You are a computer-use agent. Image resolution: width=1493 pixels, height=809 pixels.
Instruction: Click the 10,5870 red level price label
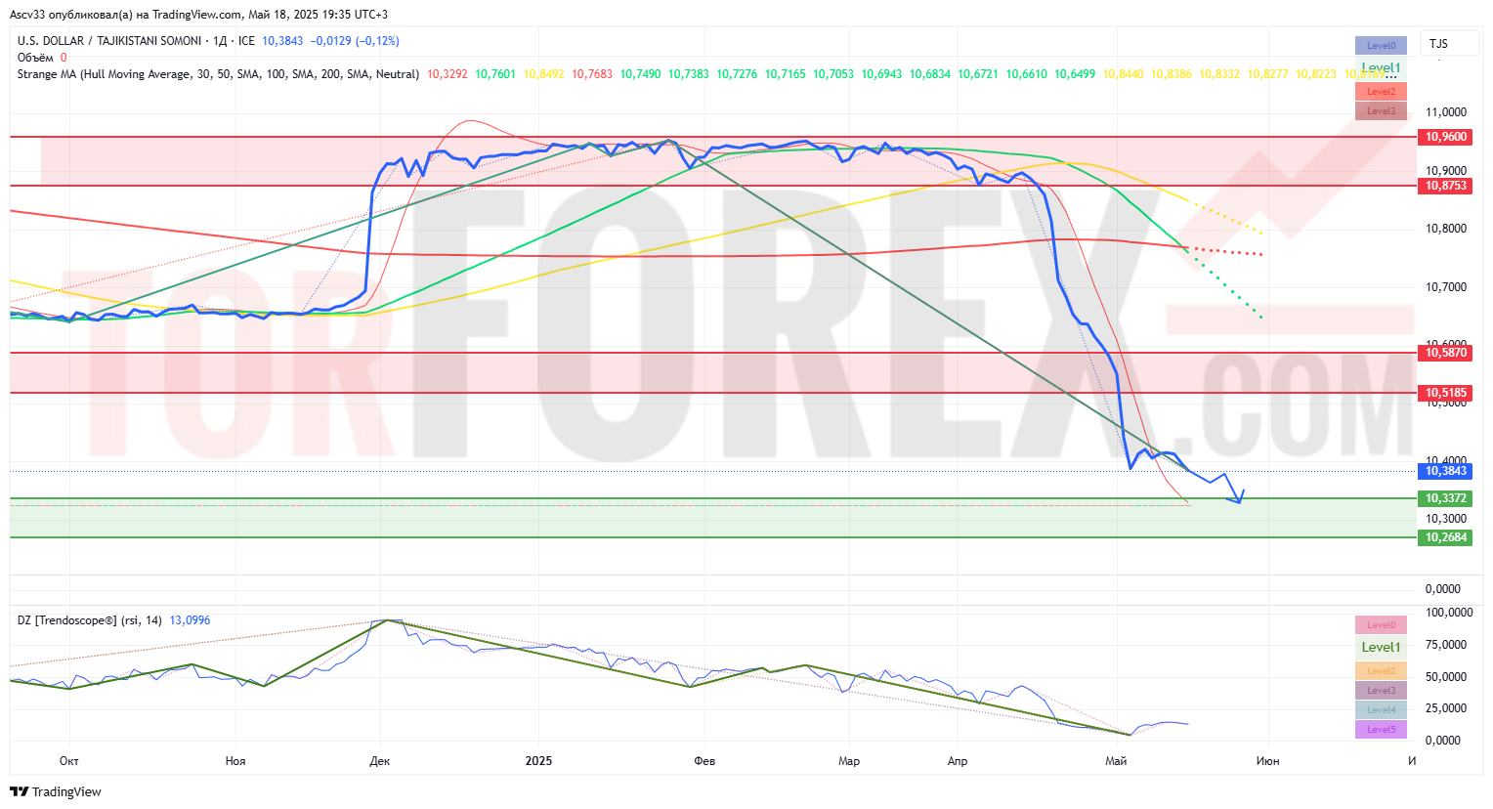pyautogui.click(x=1445, y=353)
